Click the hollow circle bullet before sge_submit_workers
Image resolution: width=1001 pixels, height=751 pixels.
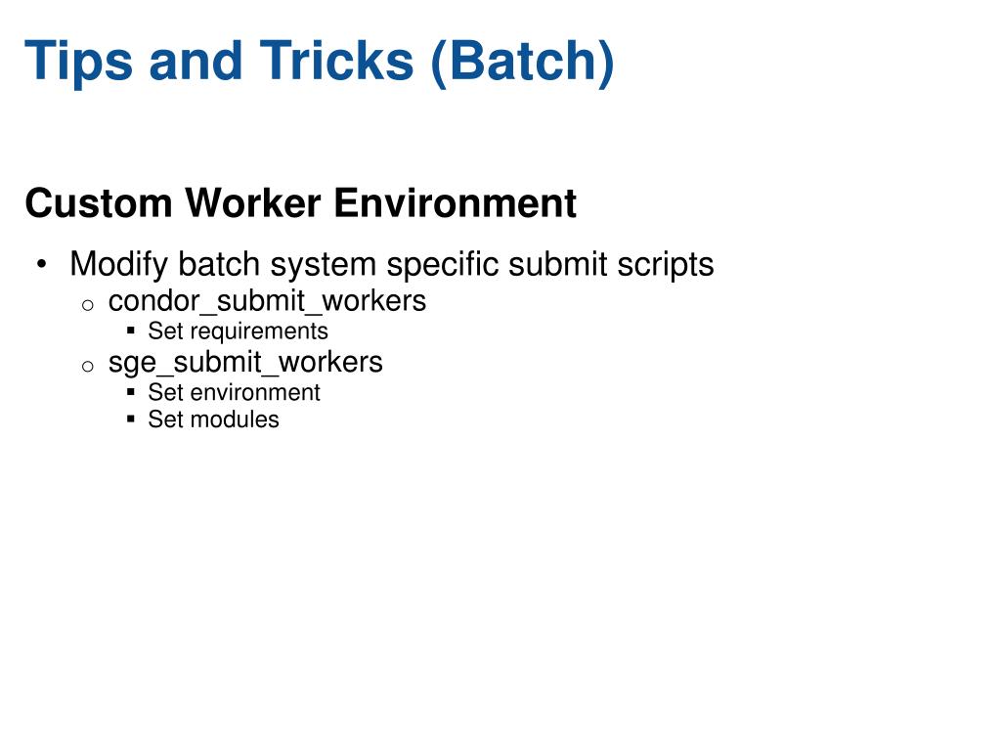tap(88, 367)
